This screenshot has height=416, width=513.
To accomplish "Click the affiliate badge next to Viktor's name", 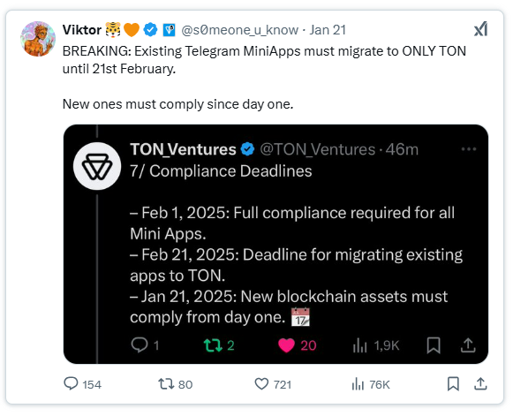I will [170, 30].
